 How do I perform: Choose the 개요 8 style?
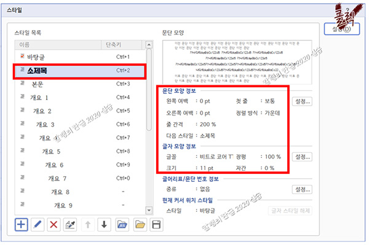pos(80,192)
